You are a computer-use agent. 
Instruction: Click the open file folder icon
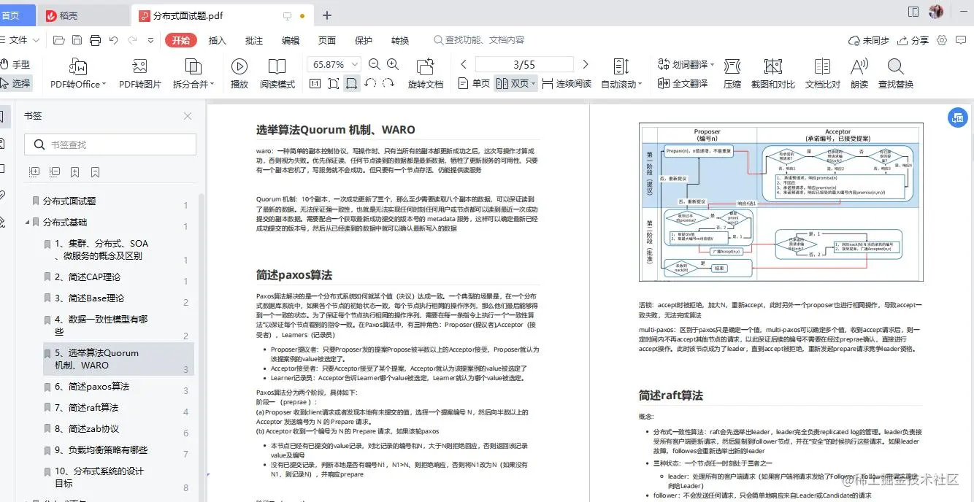pyautogui.click(x=59, y=40)
